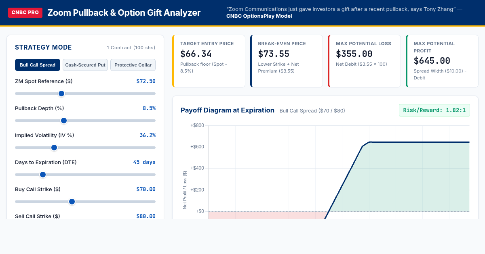Click the $70.00 buy call strike value
Screen dimensions: 485x254
click(x=146, y=189)
